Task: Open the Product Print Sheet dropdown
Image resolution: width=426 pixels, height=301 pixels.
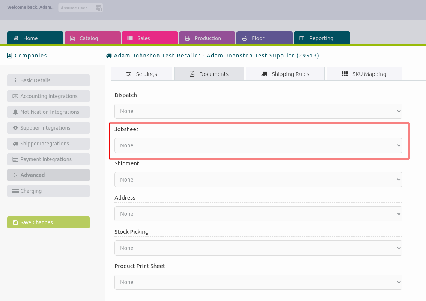Action: pyautogui.click(x=258, y=282)
